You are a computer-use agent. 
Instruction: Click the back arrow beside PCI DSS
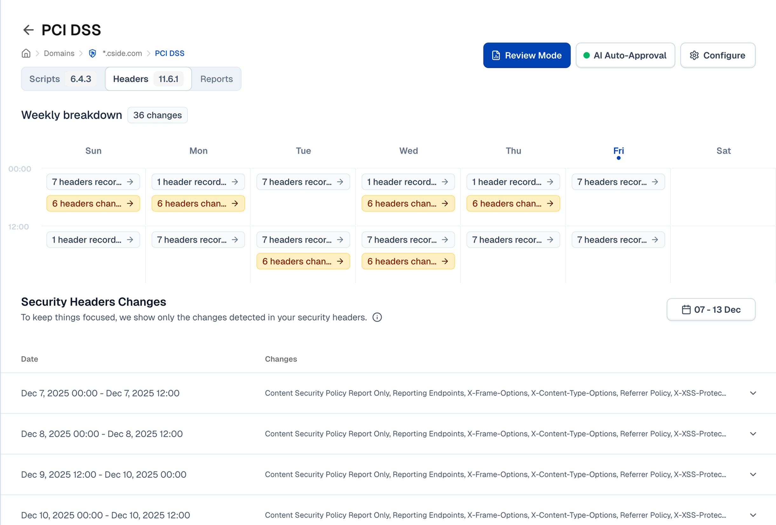(28, 30)
